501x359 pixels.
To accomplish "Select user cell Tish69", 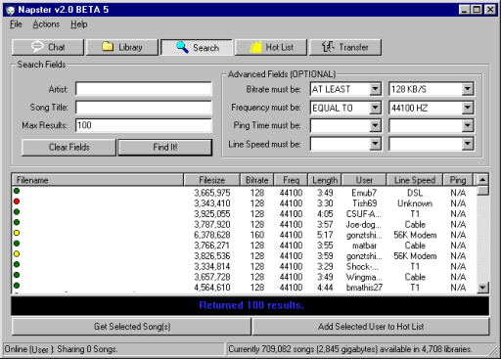I will pos(364,203).
